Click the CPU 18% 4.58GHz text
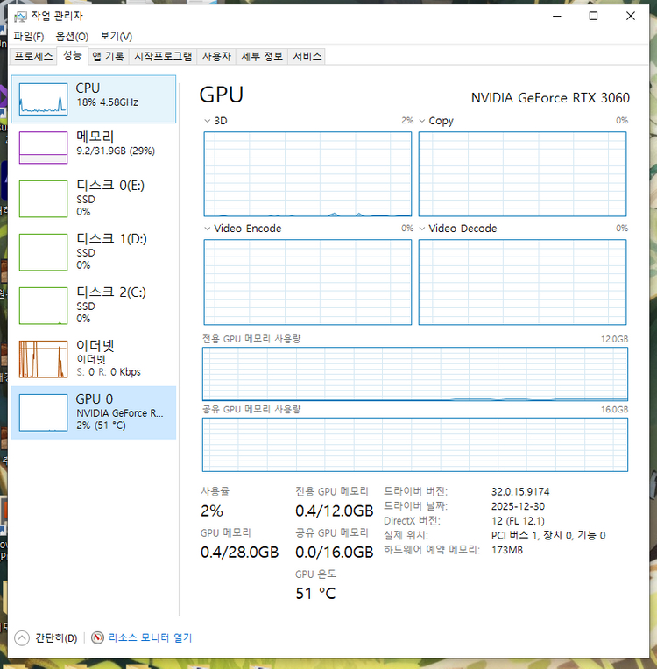The width and height of the screenshot is (657, 669). coord(108,102)
